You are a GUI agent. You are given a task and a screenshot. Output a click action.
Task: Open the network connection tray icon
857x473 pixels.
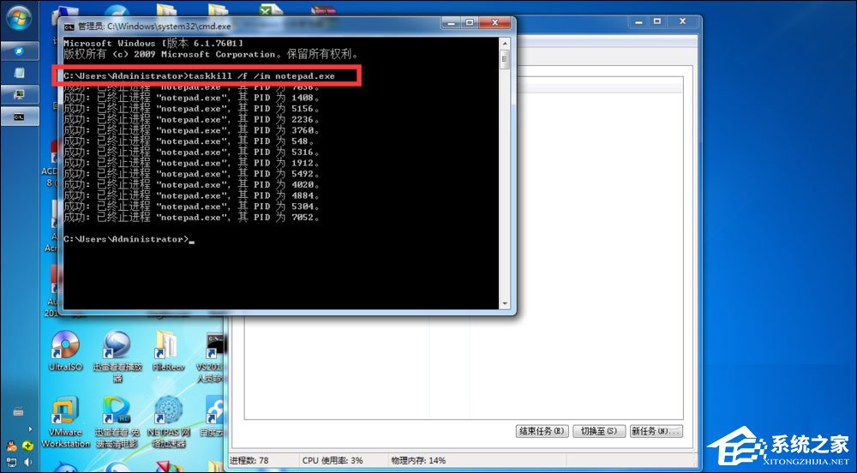click(x=11, y=462)
